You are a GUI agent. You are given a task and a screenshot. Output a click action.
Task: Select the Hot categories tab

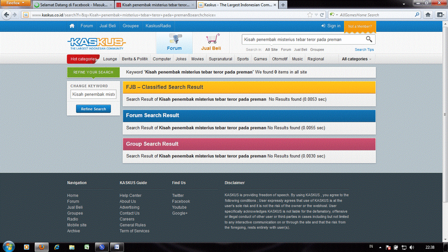point(83,59)
